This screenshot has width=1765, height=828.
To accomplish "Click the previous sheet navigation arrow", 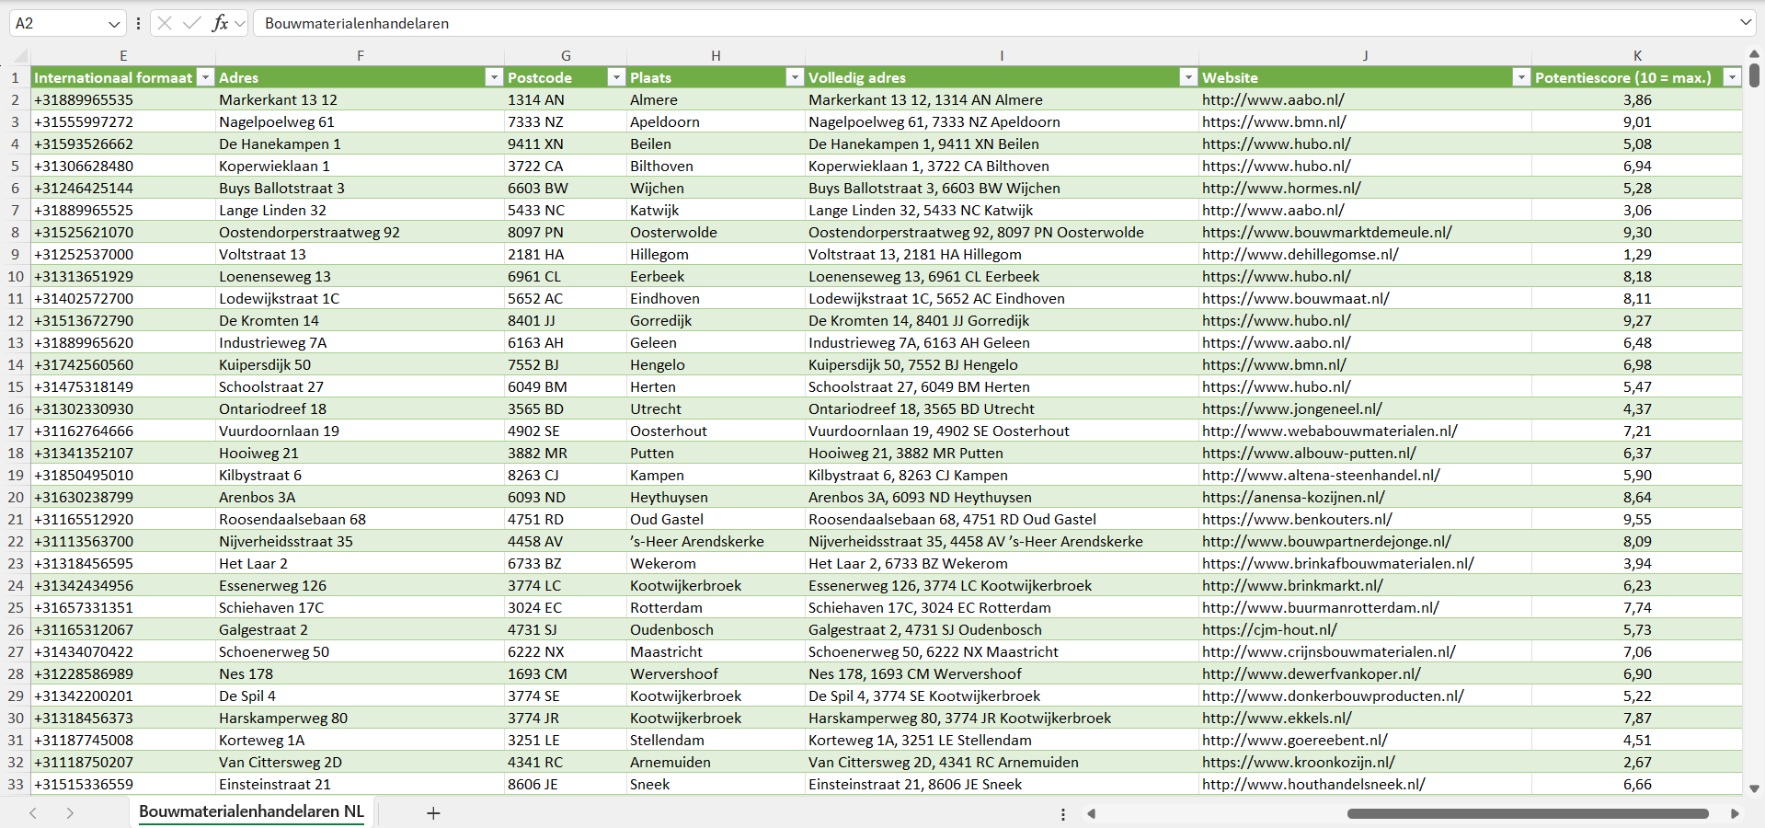I will 33,813.
